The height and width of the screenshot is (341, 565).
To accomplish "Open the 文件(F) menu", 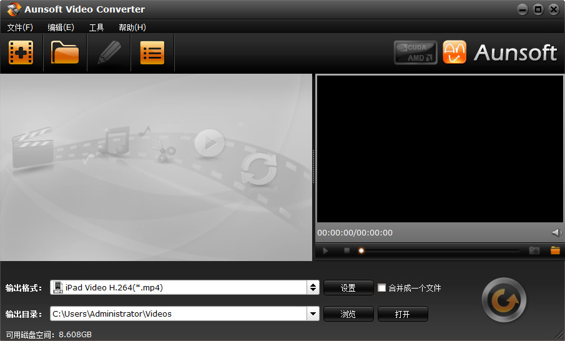I will pyautogui.click(x=20, y=27).
